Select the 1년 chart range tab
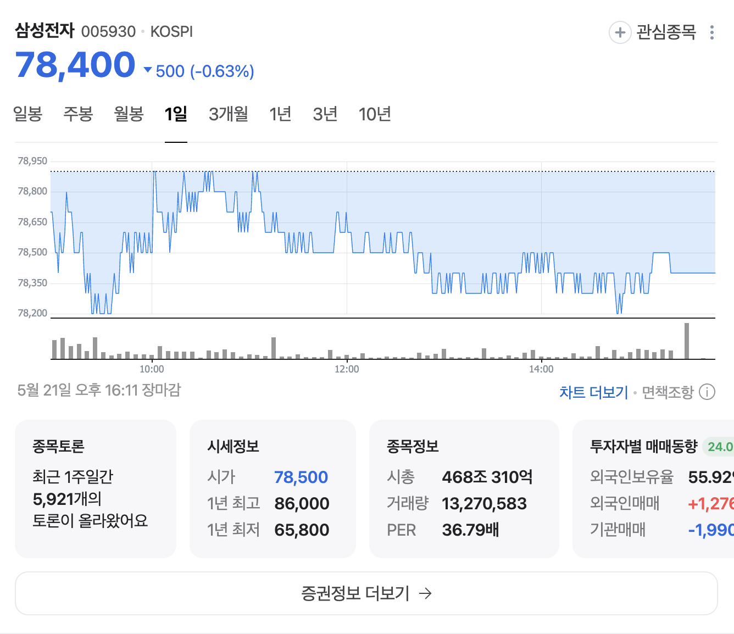This screenshot has height=634, width=734. click(x=280, y=114)
